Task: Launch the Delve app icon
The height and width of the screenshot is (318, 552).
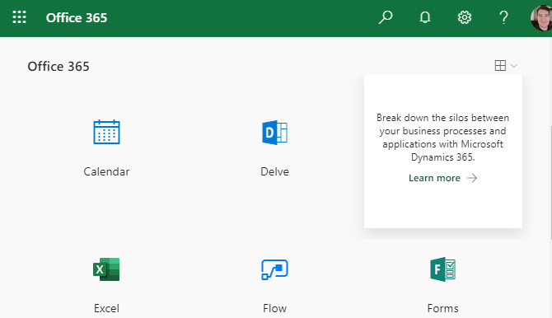Action: pos(274,133)
